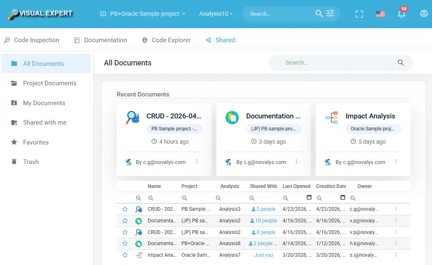Favorite the Documentation Analysis8 row star
Screen dimensions: 432x265
[125, 243]
